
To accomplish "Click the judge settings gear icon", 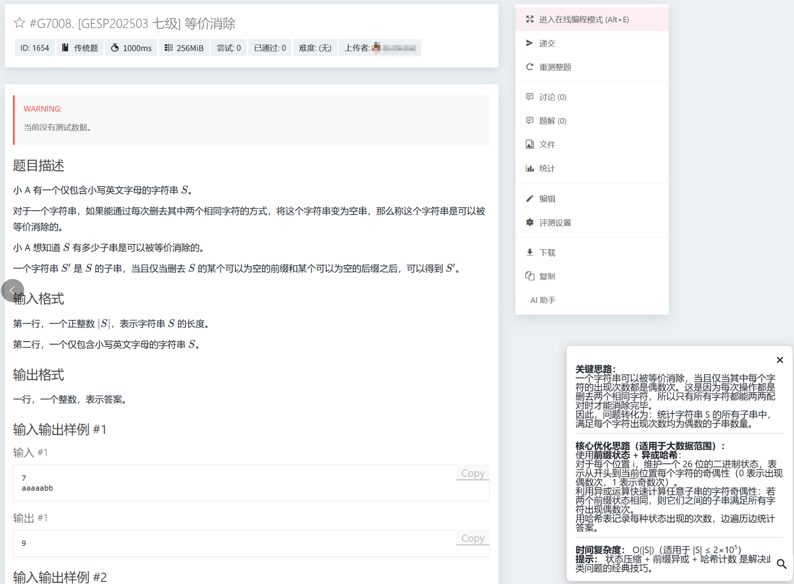I will click(x=530, y=223).
